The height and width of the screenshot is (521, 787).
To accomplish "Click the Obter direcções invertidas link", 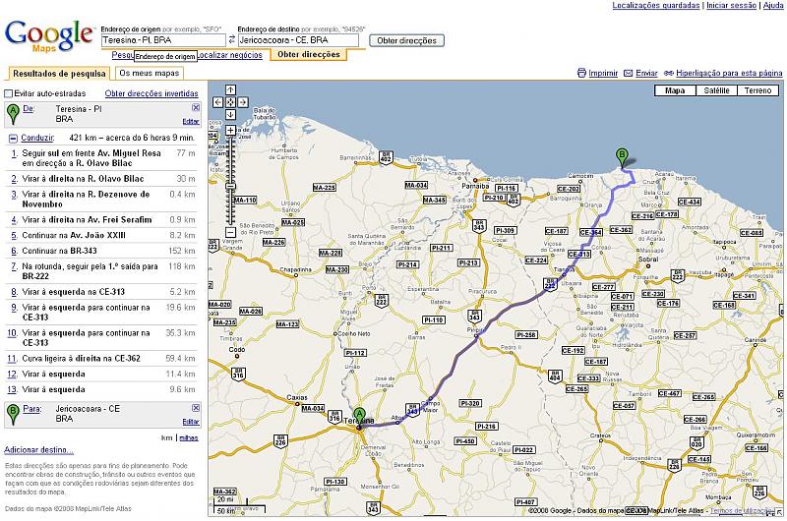I will pos(151,93).
